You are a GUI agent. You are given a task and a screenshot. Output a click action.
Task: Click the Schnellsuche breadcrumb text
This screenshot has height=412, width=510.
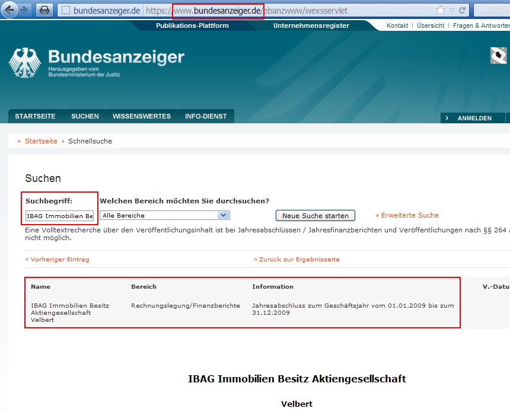click(90, 141)
